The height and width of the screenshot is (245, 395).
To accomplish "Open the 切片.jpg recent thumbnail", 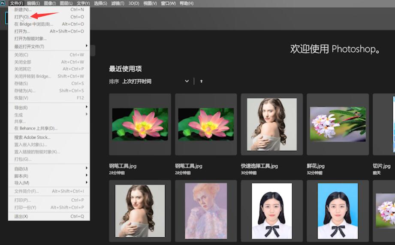I will tap(384, 124).
